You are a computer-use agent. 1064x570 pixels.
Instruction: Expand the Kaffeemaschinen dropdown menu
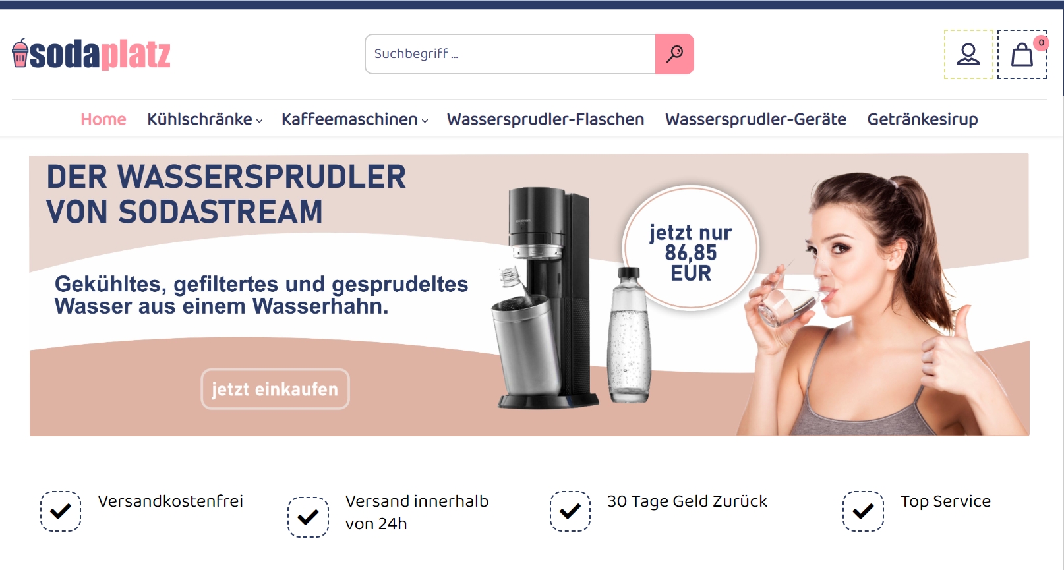click(x=355, y=119)
